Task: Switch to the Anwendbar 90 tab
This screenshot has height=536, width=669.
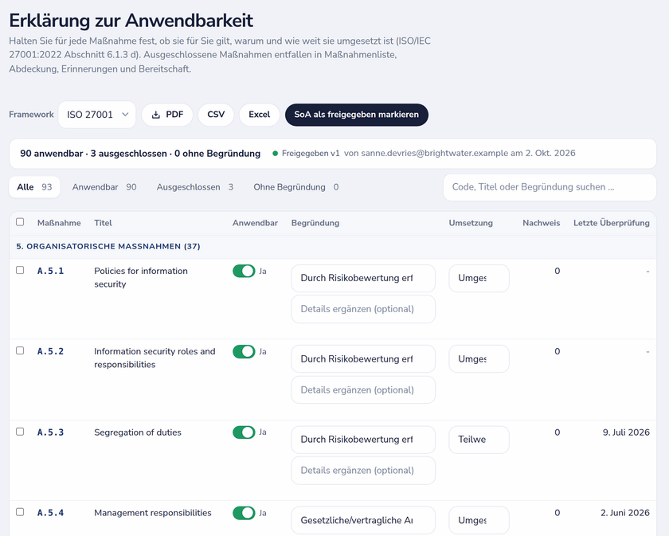Action: coord(104,187)
